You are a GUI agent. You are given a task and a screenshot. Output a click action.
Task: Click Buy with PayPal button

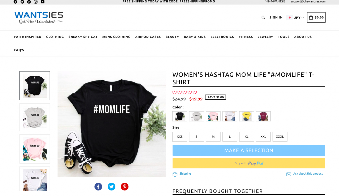(249, 163)
